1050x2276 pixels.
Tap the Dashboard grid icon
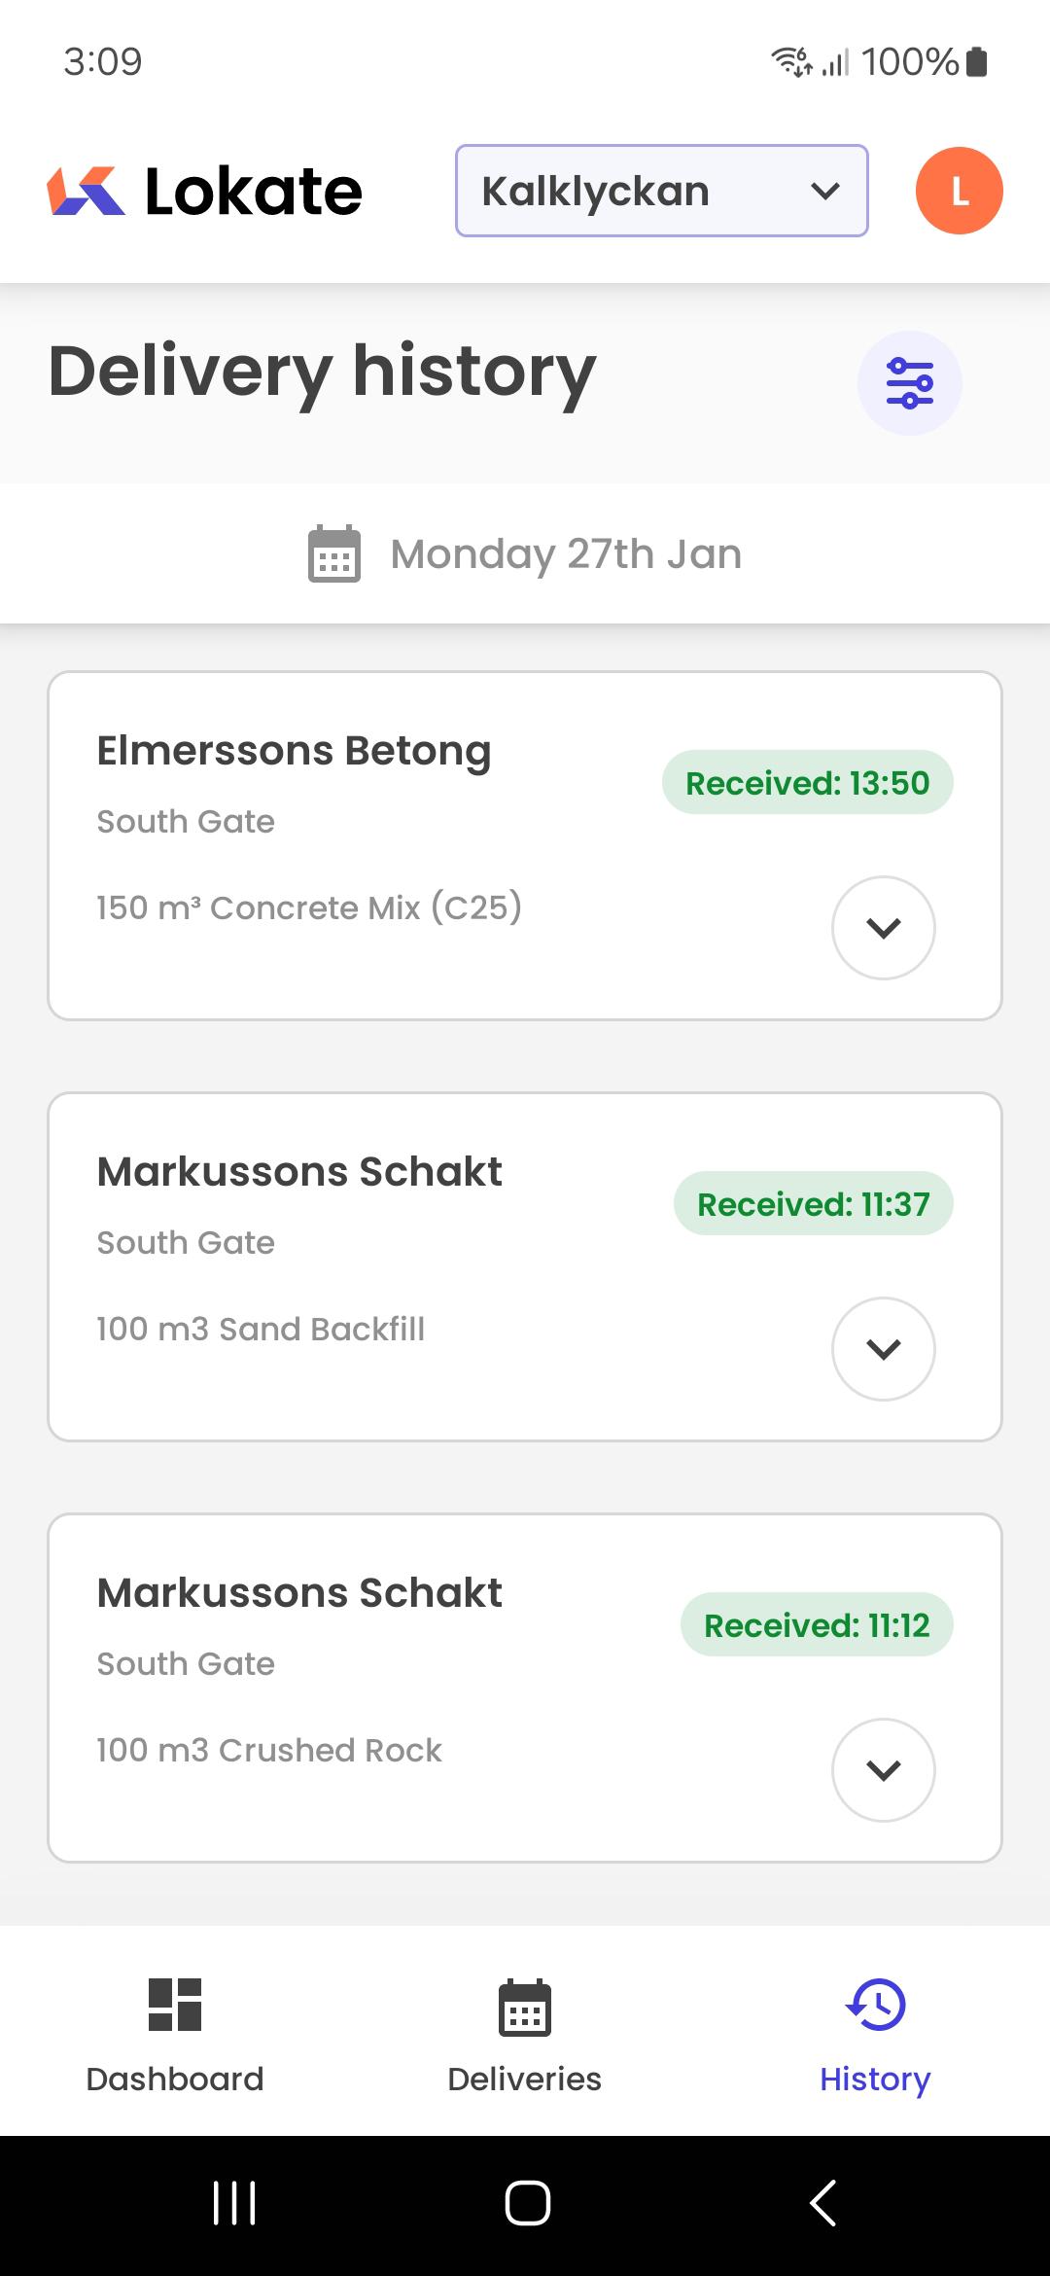tap(175, 2004)
